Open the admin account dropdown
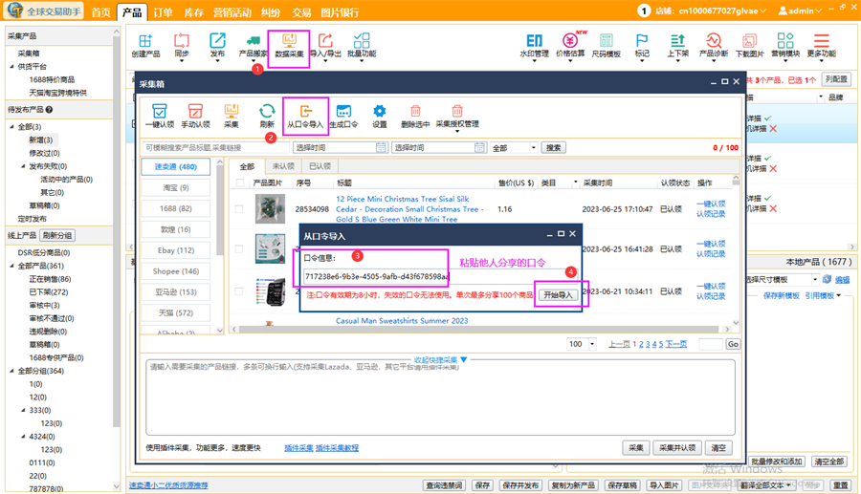The height and width of the screenshot is (494, 861). coord(801,11)
